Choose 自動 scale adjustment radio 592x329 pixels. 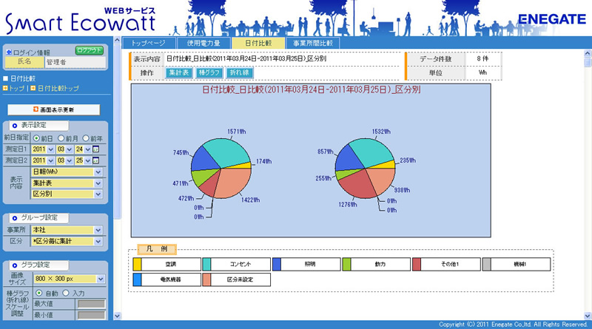tap(39, 293)
